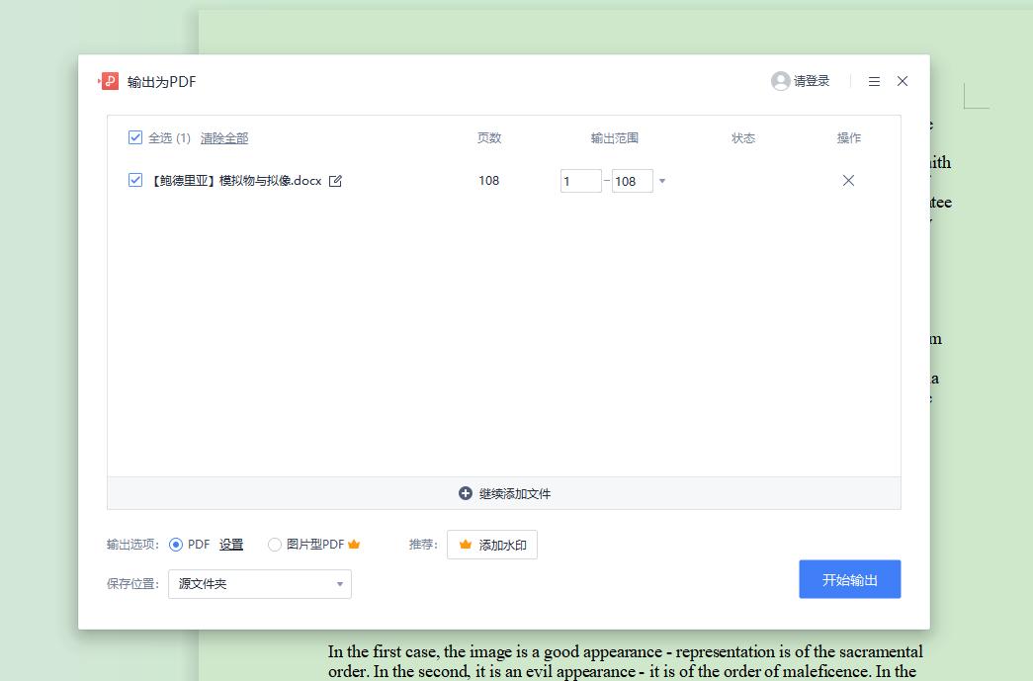Viewport: 1033px width, 681px height.
Task: Expand the output range dropdown arrow
Action: 662,181
